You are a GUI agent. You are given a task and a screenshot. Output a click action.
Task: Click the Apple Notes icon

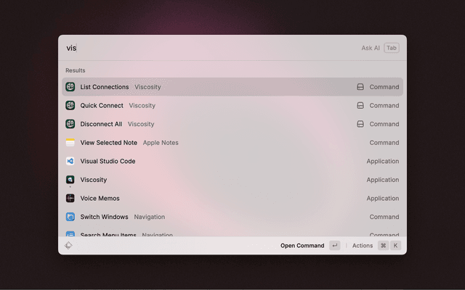[70, 143]
